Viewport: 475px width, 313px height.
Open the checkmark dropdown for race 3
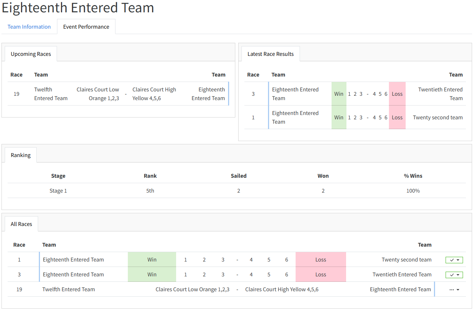coord(454,275)
